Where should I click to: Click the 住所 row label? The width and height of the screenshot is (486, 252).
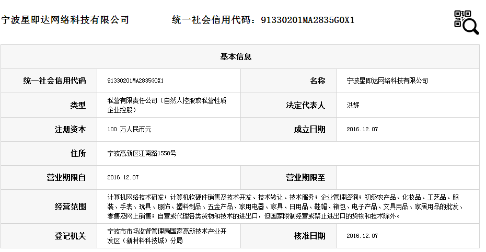tap(78, 153)
